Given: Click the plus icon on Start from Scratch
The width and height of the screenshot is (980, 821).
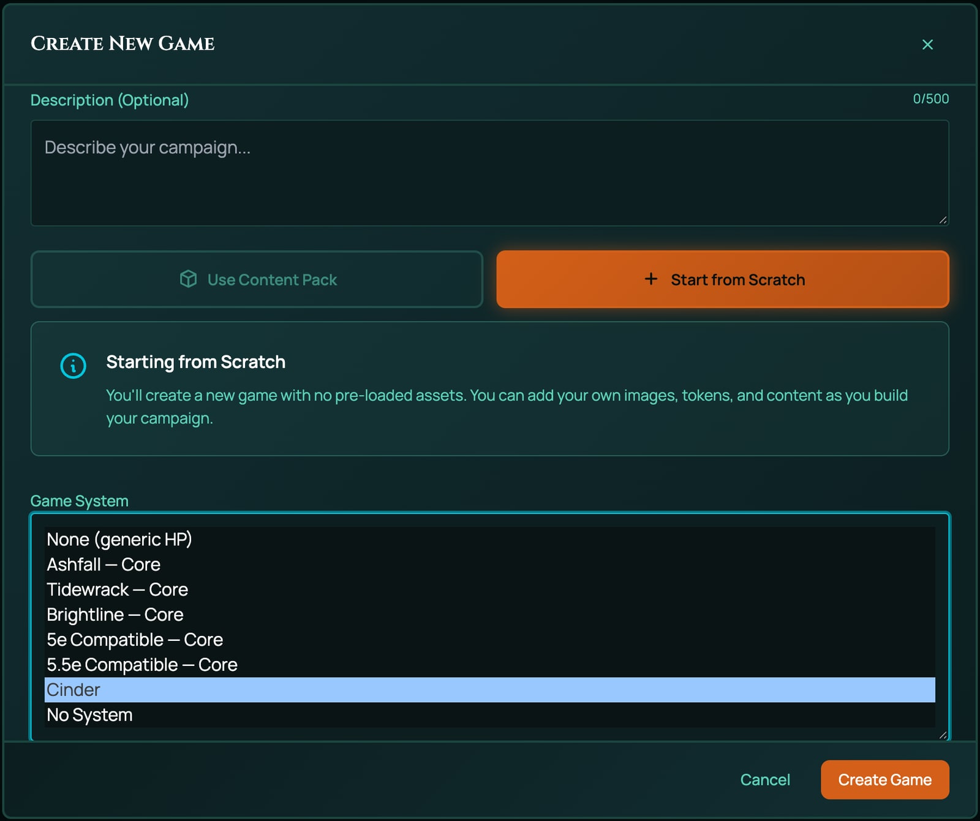Looking at the screenshot, I should pyautogui.click(x=651, y=279).
